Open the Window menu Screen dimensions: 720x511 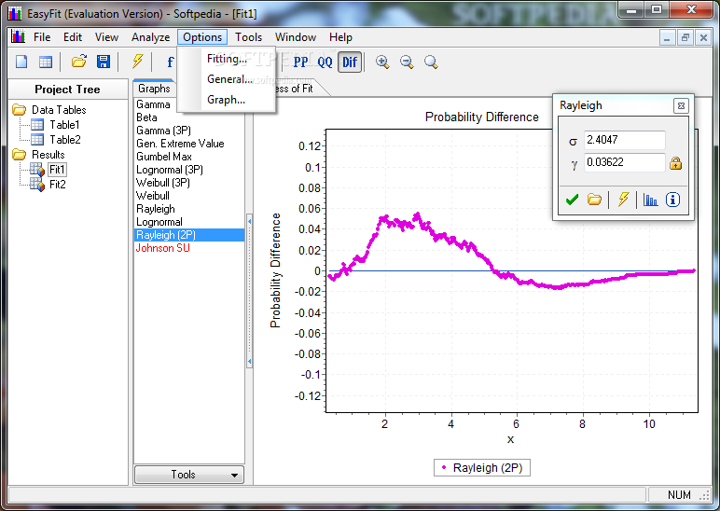(296, 37)
